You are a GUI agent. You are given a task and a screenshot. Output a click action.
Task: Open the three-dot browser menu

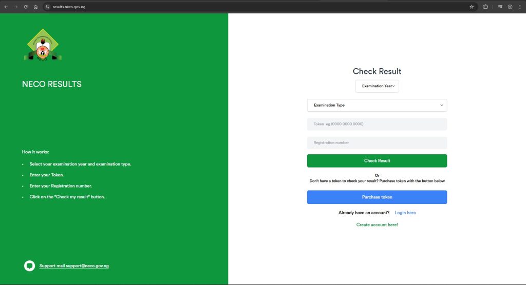tap(520, 7)
